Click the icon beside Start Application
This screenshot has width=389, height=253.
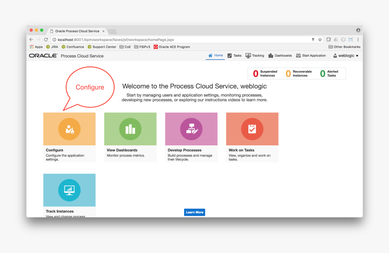(298, 55)
